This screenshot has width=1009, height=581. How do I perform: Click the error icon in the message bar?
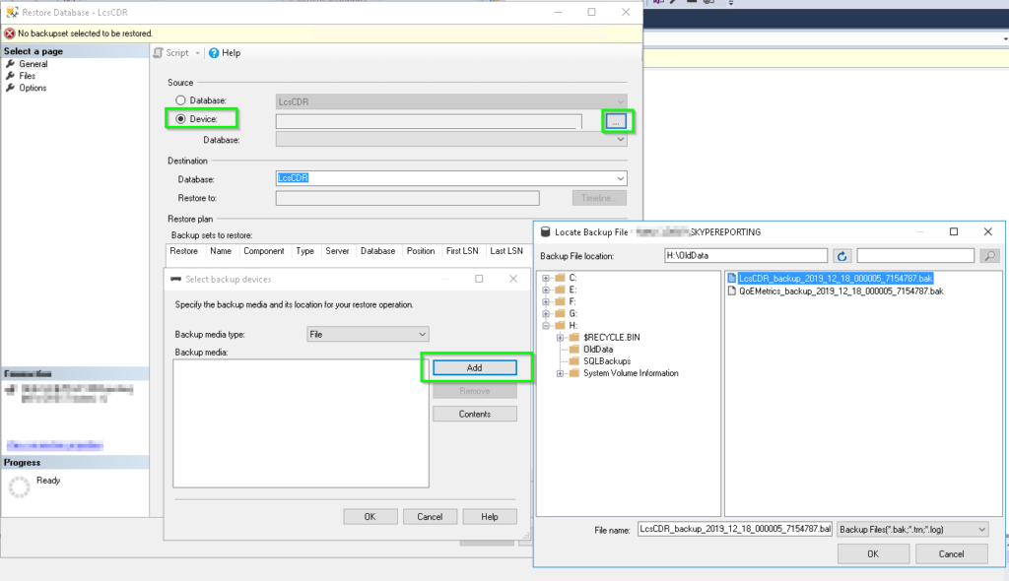pos(10,33)
